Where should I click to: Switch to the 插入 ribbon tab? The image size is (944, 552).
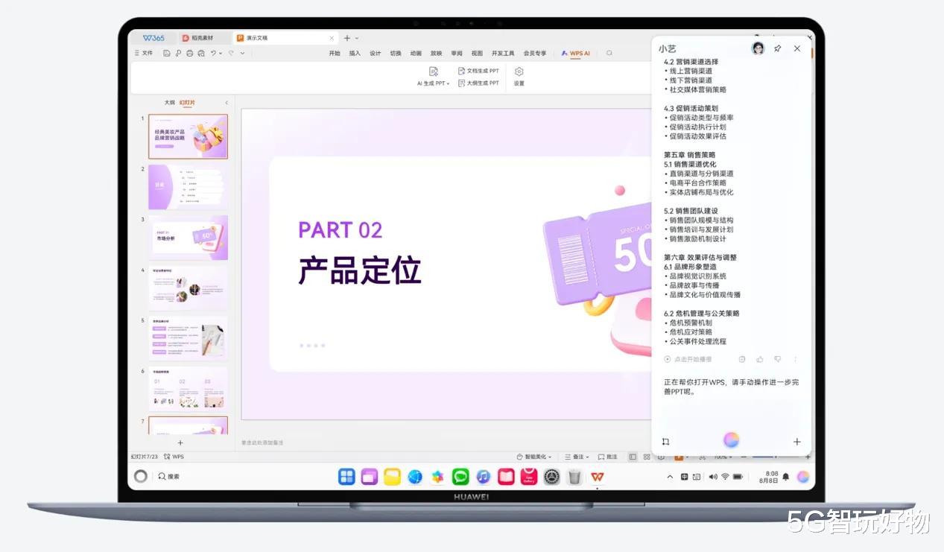(355, 53)
